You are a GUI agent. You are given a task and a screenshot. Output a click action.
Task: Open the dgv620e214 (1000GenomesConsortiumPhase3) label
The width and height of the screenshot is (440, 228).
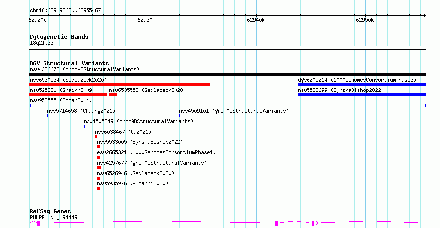pyautogui.click(x=357, y=80)
